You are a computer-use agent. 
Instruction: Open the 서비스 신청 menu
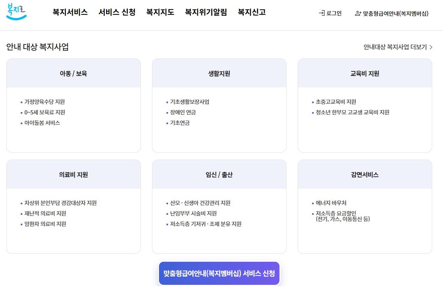(x=117, y=12)
